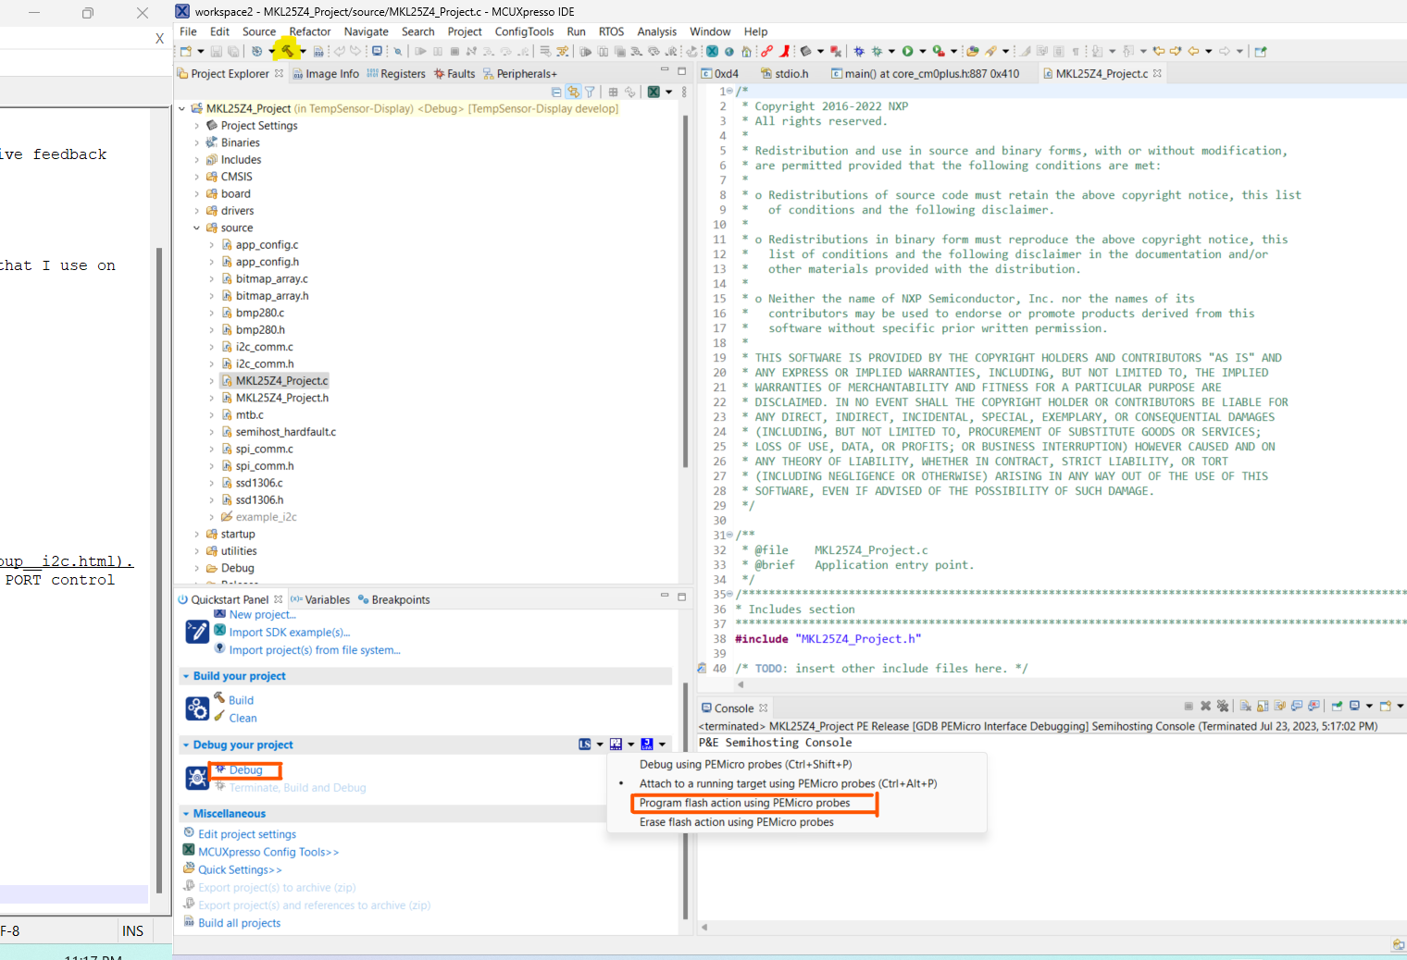This screenshot has width=1407, height=960.
Task: Close the MKL25Z4_Project.c editor tab
Action: coord(1157,73)
